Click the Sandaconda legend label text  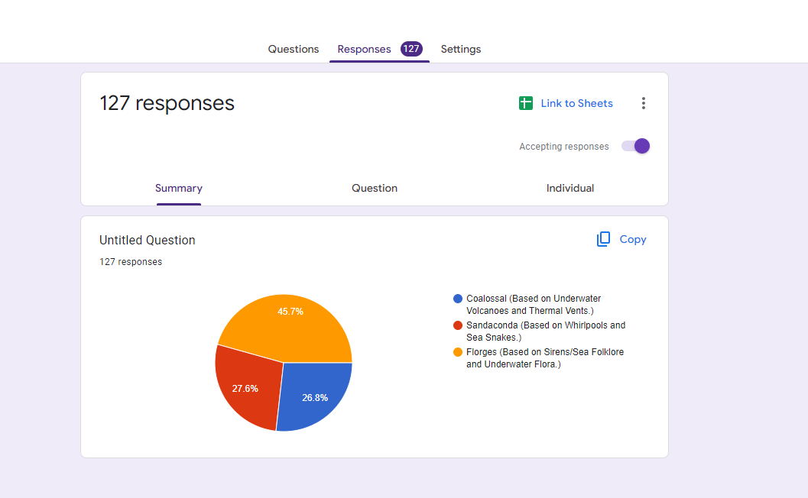click(x=546, y=331)
